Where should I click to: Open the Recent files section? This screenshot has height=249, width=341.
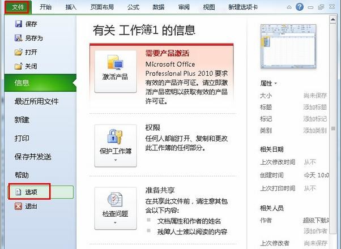tap(36, 101)
